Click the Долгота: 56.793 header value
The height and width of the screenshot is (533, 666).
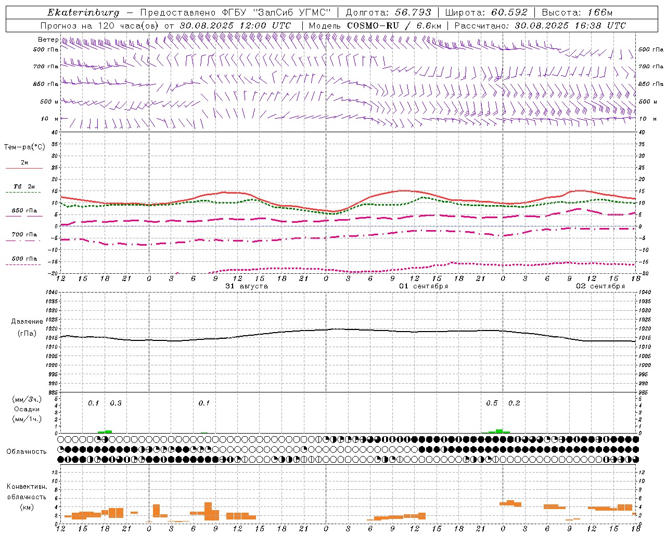[388, 12]
